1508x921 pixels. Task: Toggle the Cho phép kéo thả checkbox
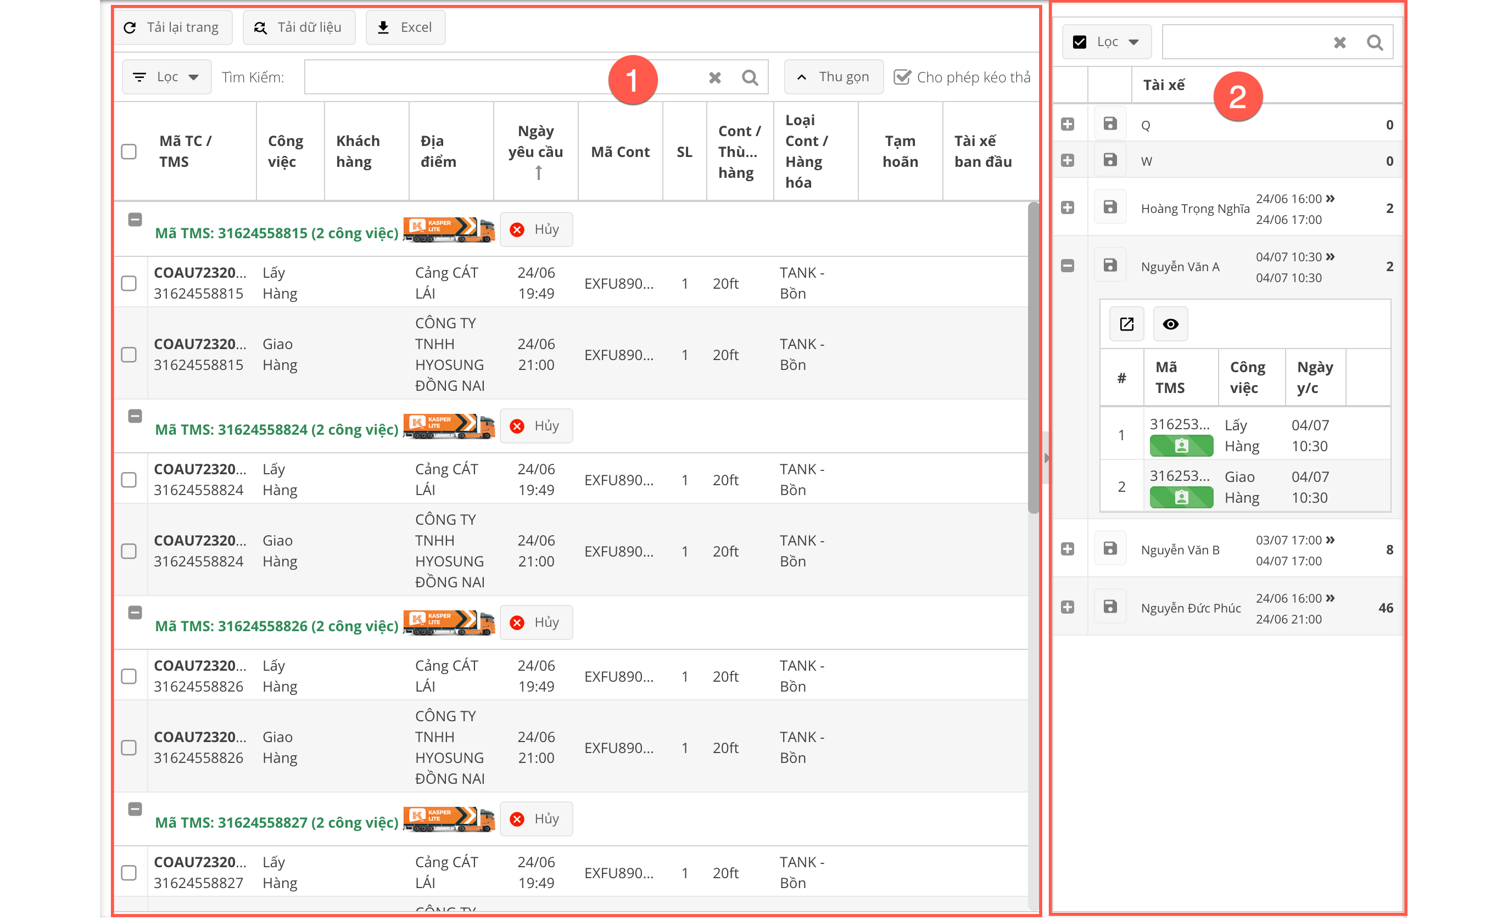click(902, 77)
